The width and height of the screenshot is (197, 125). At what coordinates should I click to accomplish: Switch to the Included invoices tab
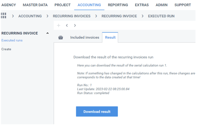coord(85,38)
